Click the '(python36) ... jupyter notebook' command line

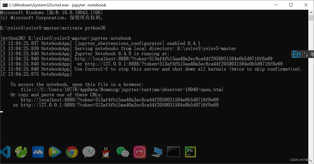[66, 38]
